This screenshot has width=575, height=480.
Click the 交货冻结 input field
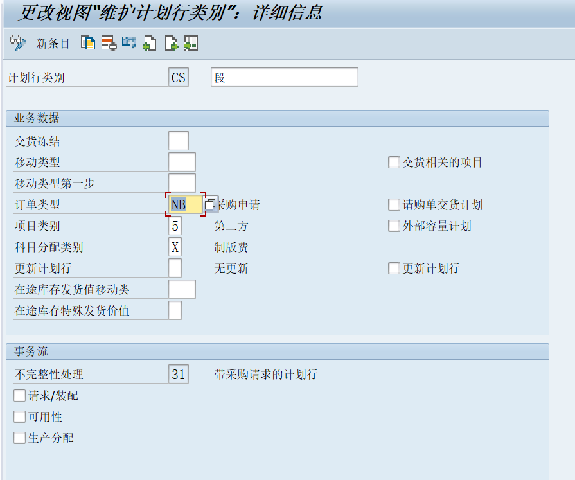[x=179, y=141]
